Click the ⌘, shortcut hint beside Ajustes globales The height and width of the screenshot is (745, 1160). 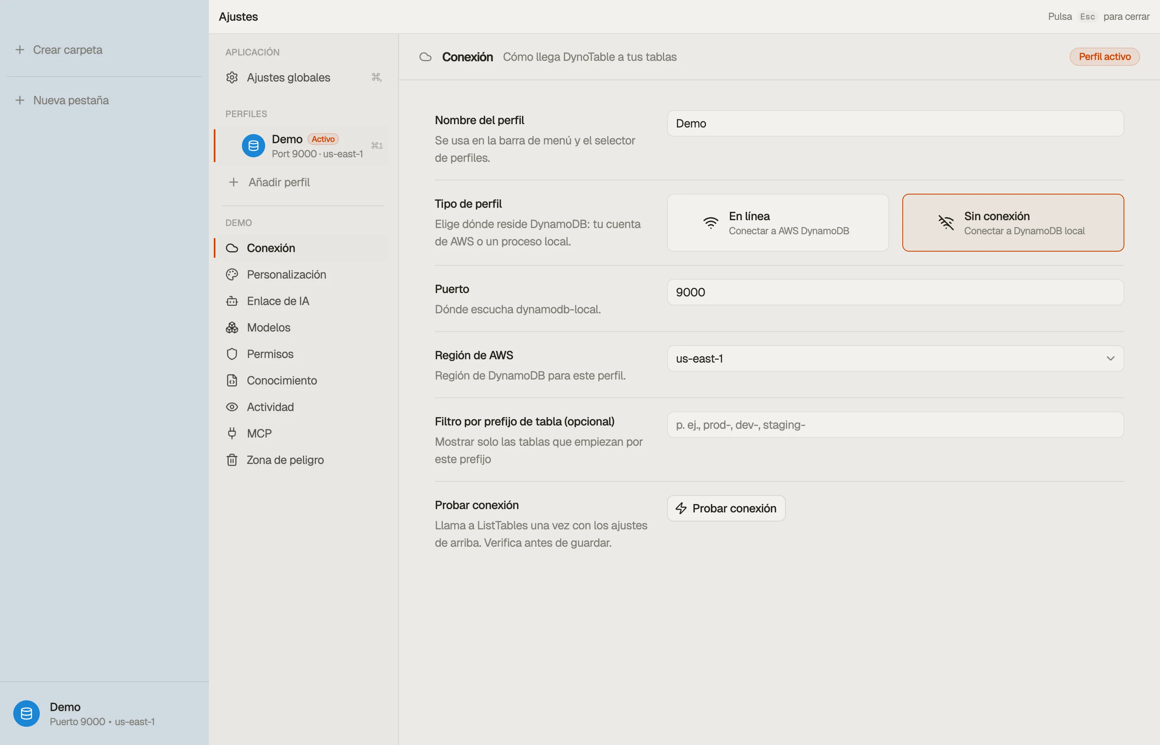[376, 77]
